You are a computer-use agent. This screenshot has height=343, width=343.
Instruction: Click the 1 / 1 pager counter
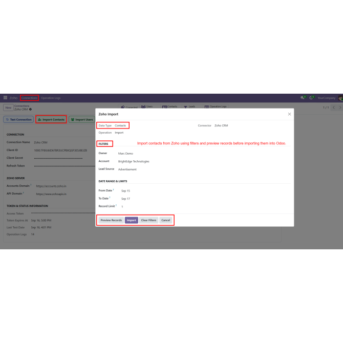coord(326,108)
